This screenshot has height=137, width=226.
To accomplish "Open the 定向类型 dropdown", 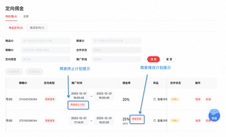I will (46, 59).
